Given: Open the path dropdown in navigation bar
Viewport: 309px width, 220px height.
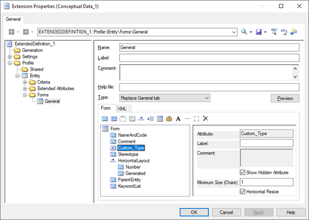Looking at the screenshot, I should click(234, 32).
